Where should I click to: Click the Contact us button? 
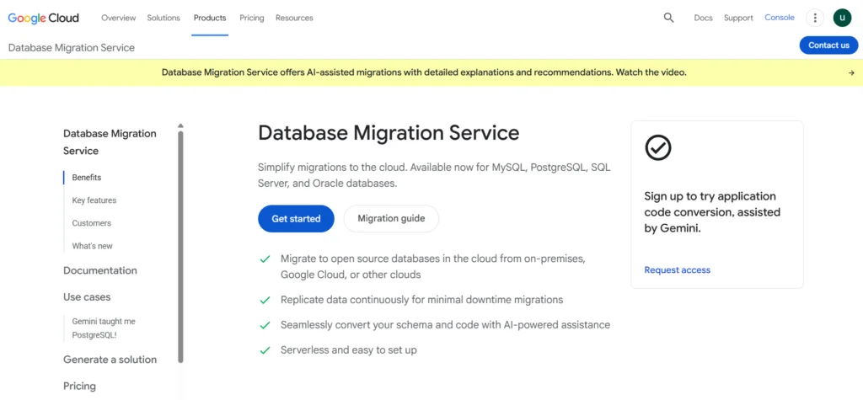[x=828, y=45]
